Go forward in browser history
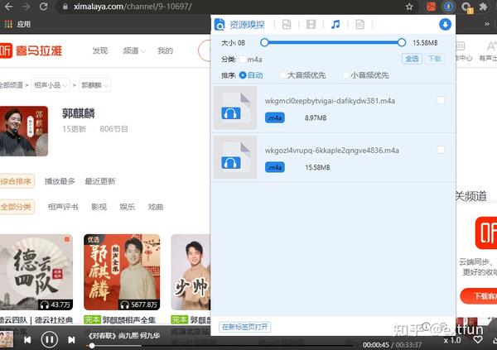The height and width of the screenshot is (350, 497). (27, 7)
